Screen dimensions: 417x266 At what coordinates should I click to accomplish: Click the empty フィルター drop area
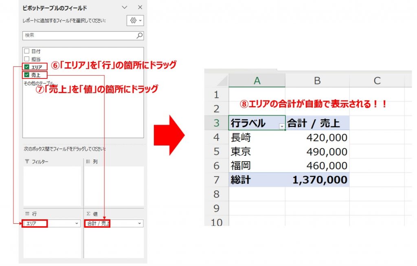tap(52, 185)
